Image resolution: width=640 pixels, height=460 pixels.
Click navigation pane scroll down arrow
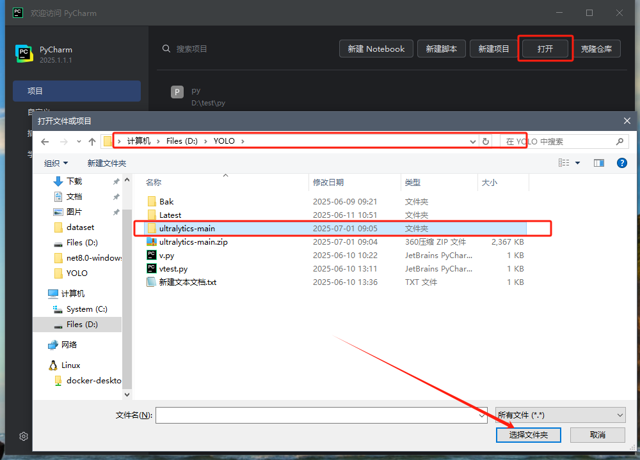127,394
